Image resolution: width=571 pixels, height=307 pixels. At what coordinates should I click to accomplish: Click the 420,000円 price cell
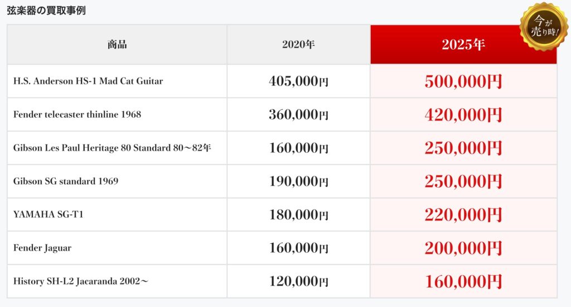pos(463,114)
